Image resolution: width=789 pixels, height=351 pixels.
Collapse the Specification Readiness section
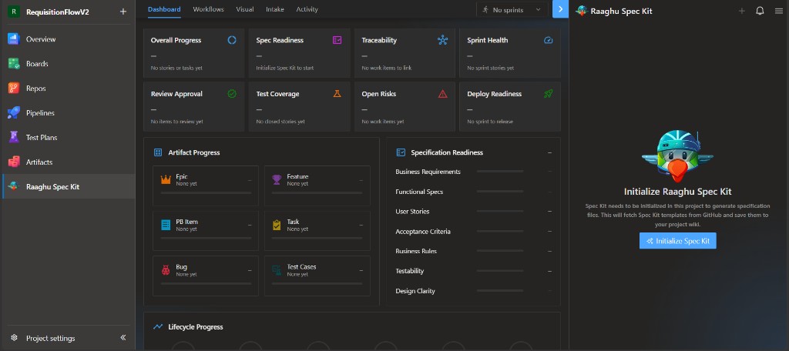(549, 152)
